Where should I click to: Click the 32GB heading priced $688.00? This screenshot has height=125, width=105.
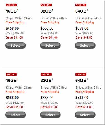[46, 81]
